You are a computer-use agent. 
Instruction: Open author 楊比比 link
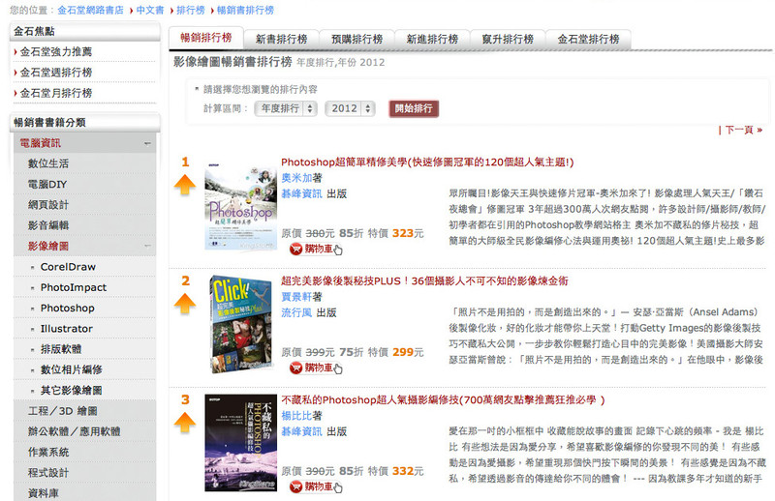pos(296,416)
